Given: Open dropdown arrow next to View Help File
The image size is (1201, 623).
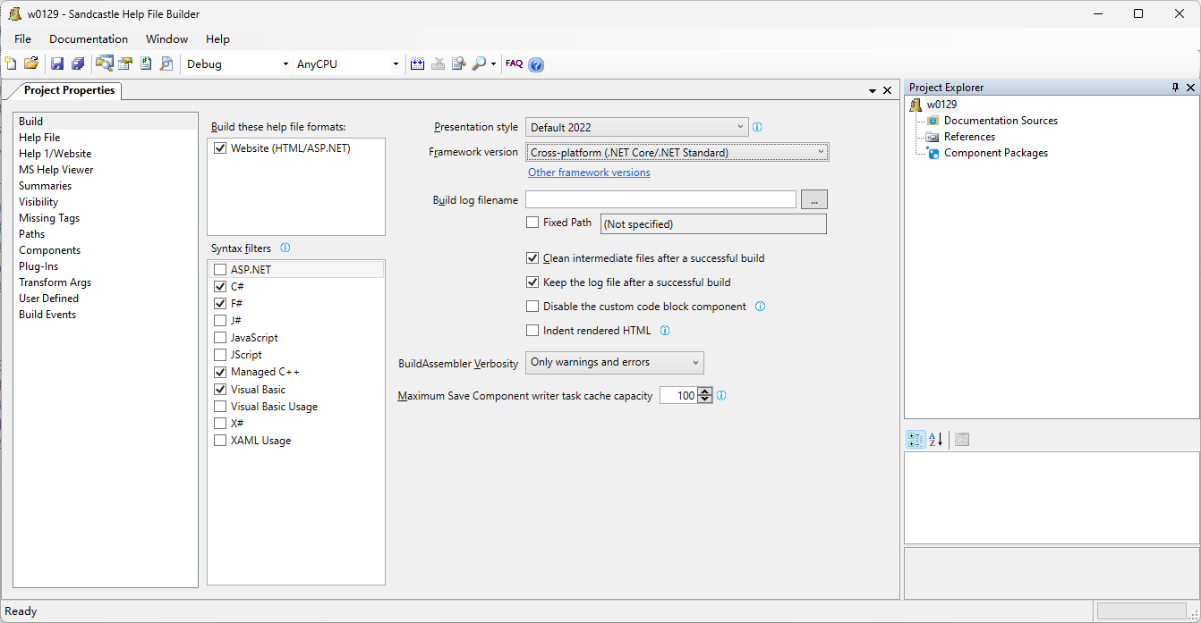Looking at the screenshot, I should (x=493, y=64).
